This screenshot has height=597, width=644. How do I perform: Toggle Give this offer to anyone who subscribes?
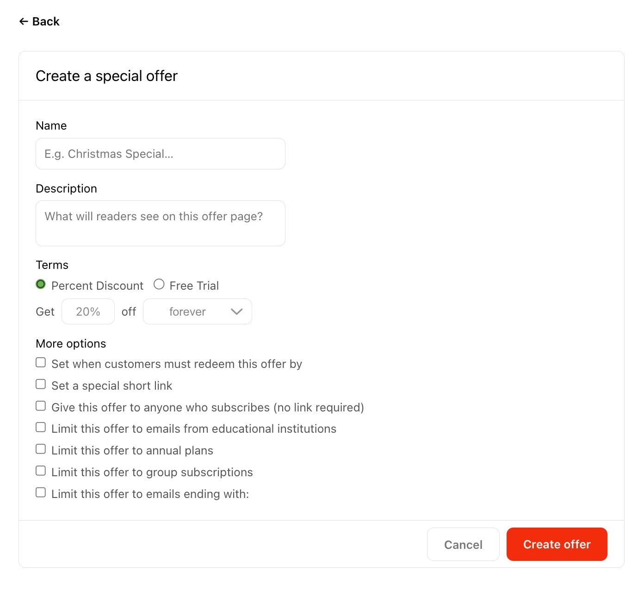[x=41, y=406]
